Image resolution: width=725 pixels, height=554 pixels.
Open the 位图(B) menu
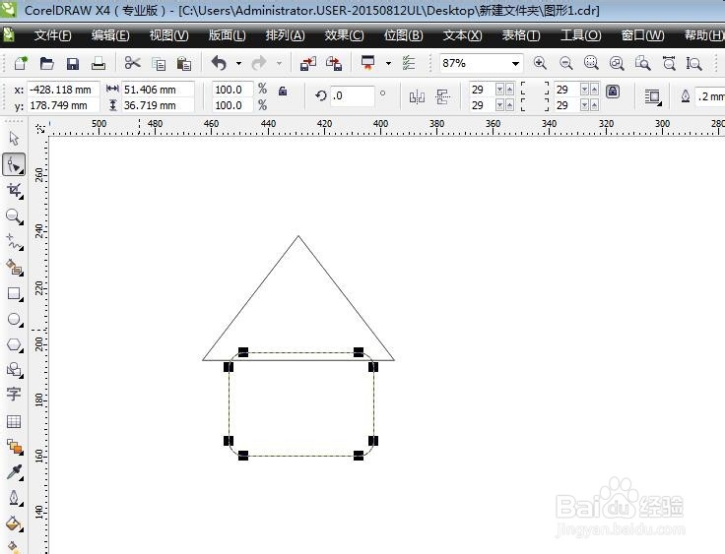pyautogui.click(x=403, y=35)
